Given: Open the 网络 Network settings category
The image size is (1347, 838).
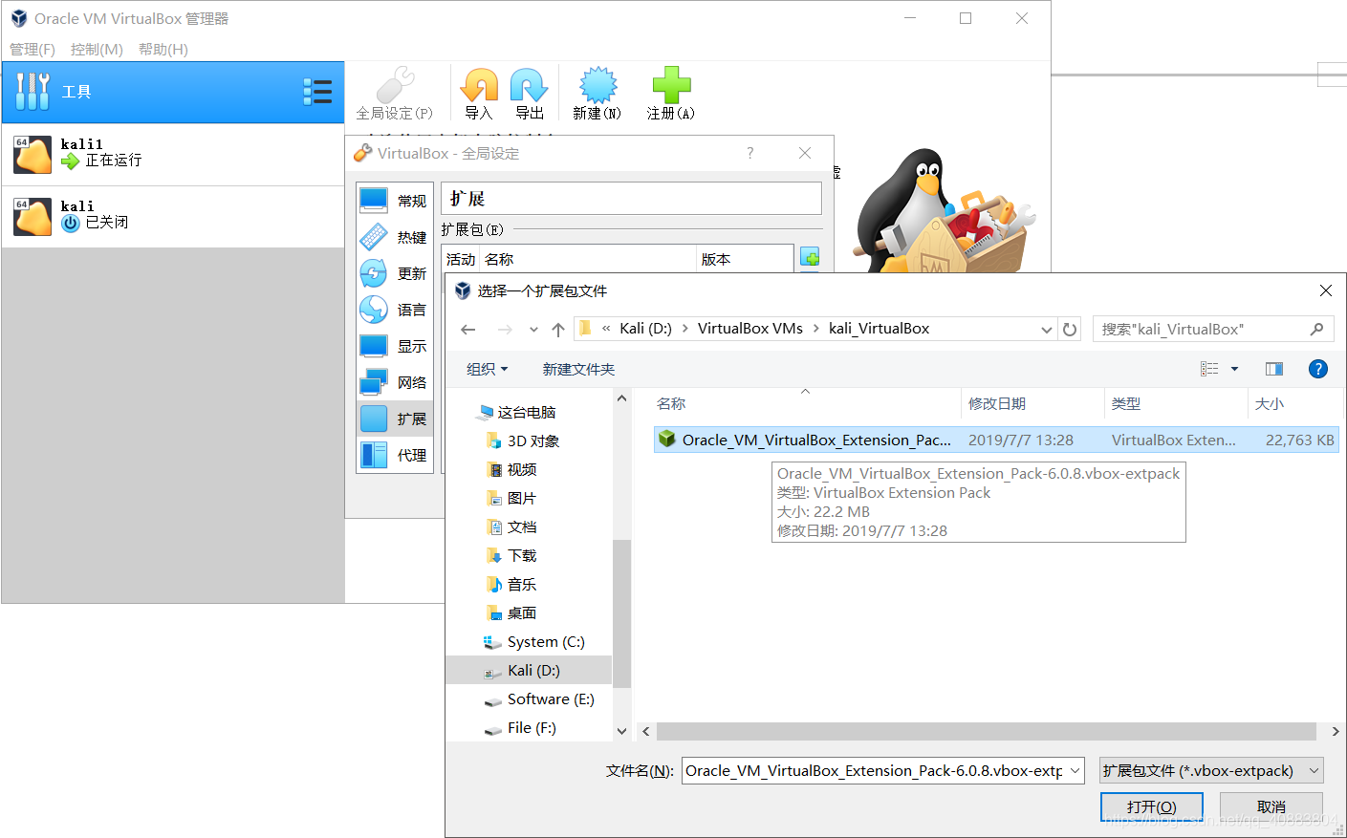Looking at the screenshot, I should (395, 382).
